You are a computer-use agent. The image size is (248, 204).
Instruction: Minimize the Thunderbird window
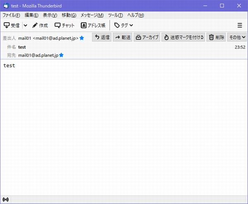coord(205,6)
